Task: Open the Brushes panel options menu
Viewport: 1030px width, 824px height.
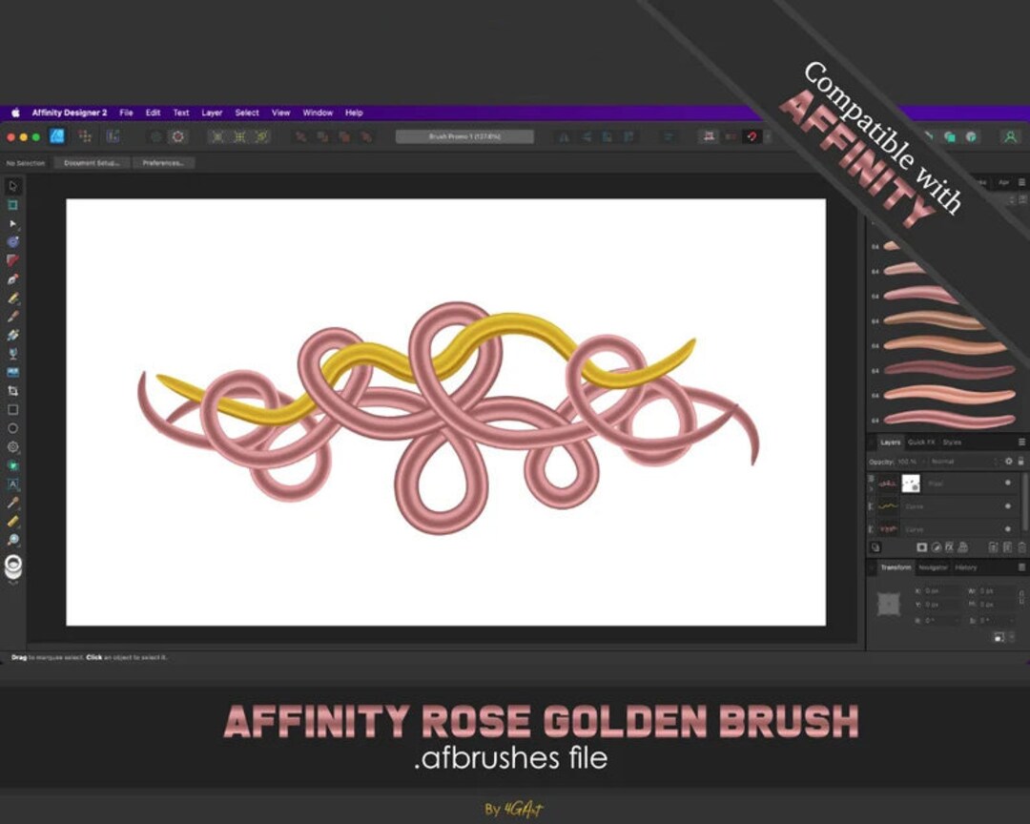Action: tap(1021, 182)
